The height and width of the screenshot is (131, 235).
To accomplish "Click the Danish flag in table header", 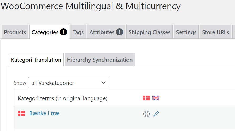I will point(147,98).
